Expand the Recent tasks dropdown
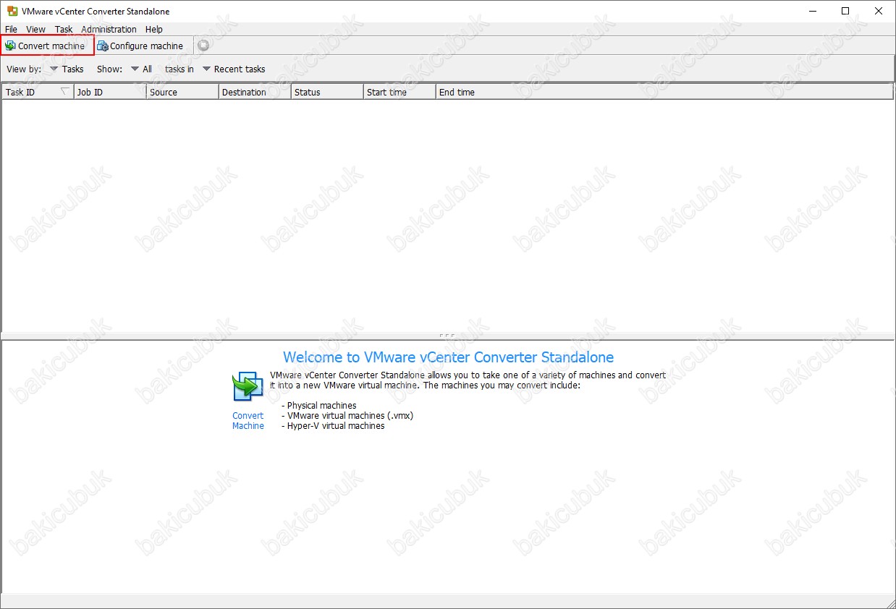This screenshot has width=896, height=609. [234, 69]
